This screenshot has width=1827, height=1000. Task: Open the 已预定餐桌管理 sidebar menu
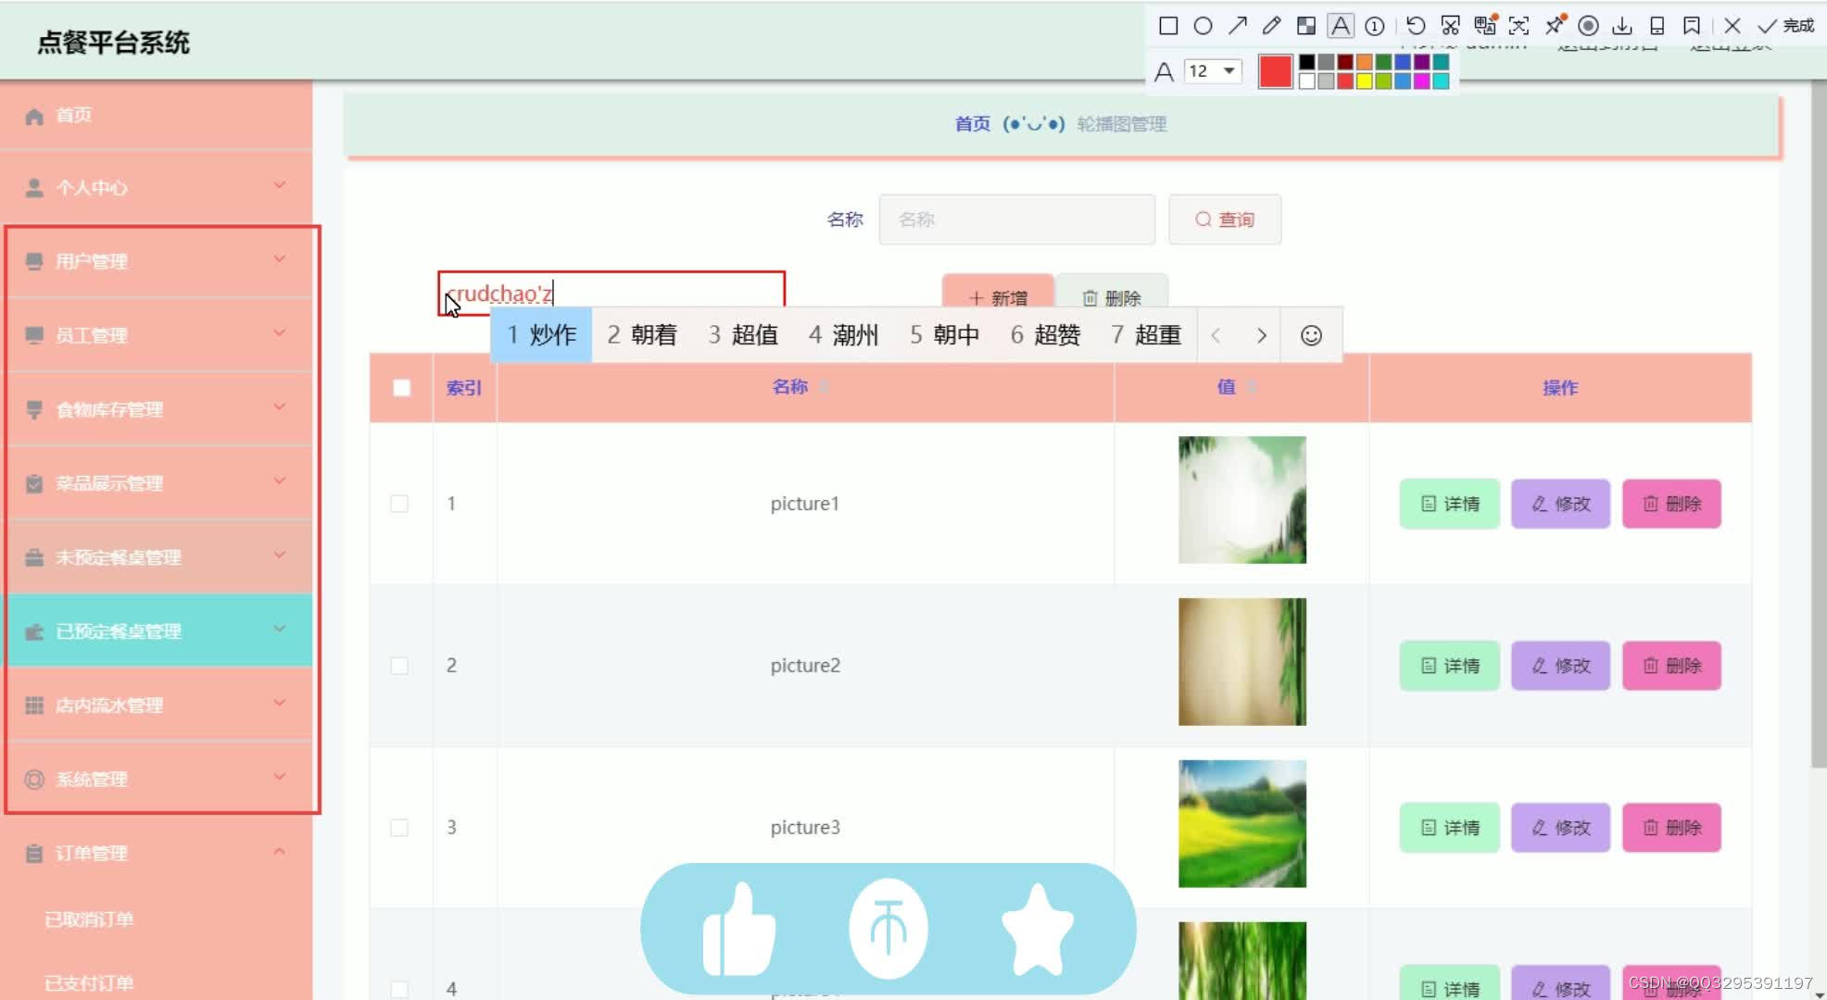coord(157,631)
